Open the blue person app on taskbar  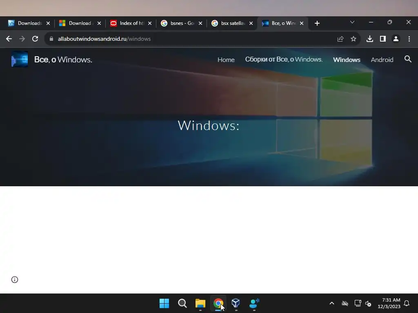[254, 303]
